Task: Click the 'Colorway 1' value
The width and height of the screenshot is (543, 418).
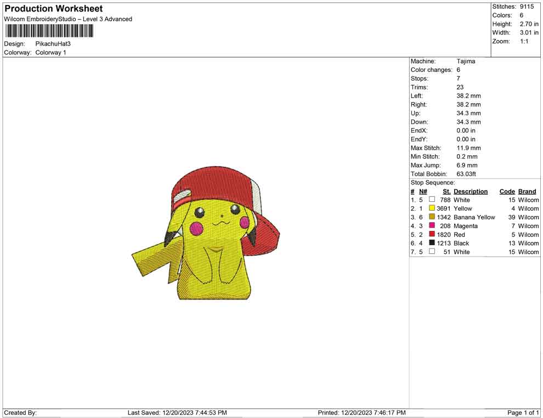Action: tap(50, 53)
